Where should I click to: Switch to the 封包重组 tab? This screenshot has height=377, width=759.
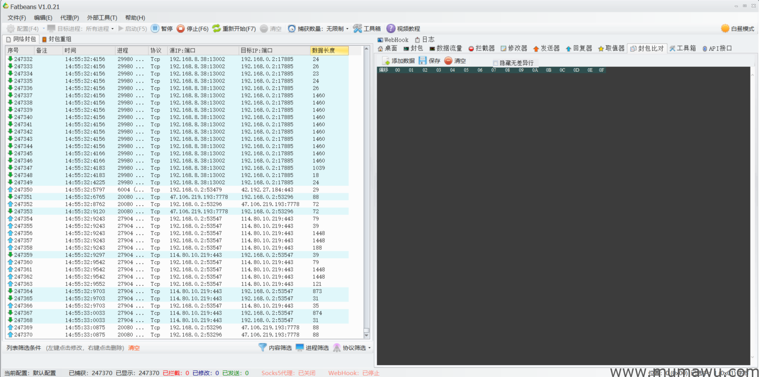coord(57,39)
